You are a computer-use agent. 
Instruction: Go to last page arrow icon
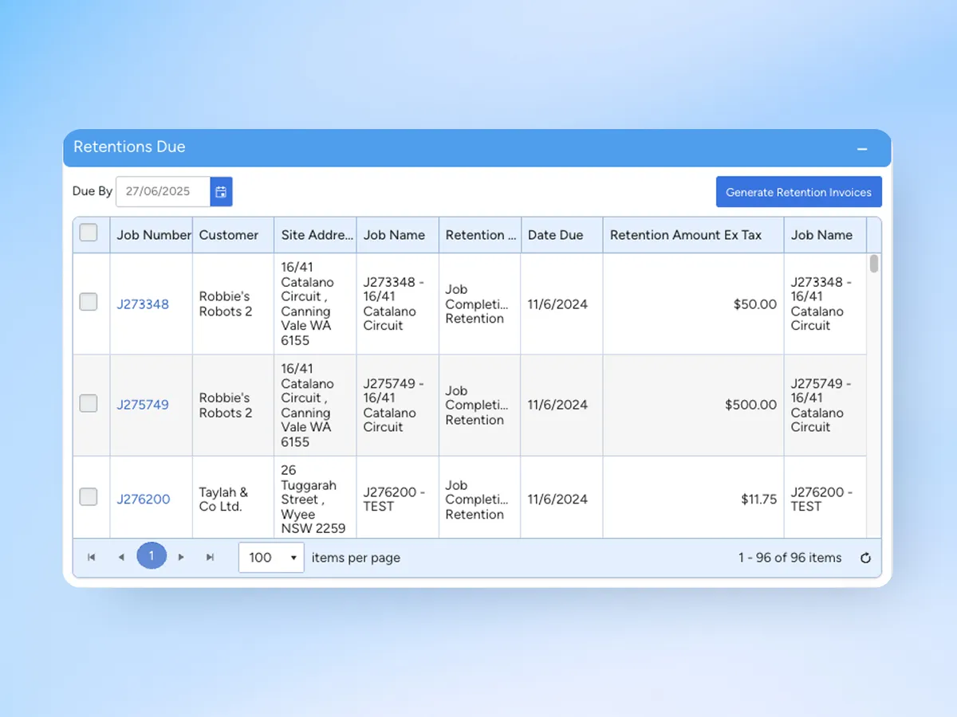tap(211, 558)
